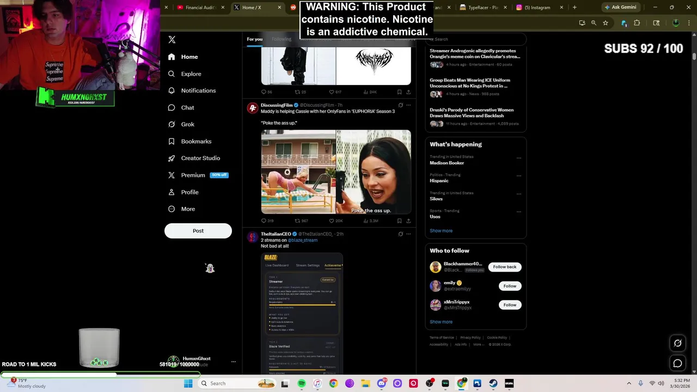Viewport: 697px width, 392px height.
Task: Expand the footer More menu
Action: pos(479,345)
